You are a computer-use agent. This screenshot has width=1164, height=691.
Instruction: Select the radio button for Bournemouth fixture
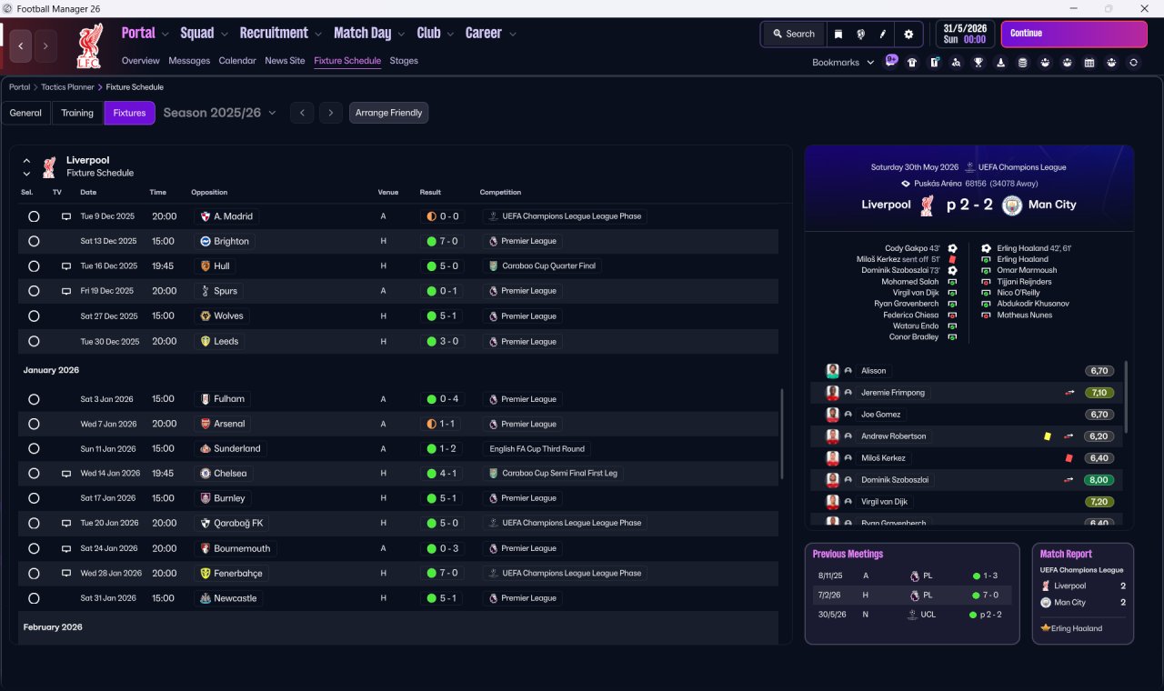[x=34, y=549]
